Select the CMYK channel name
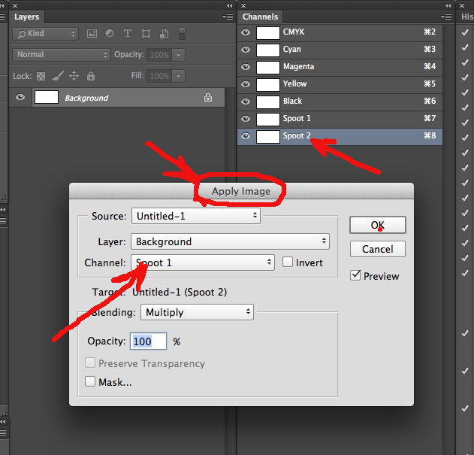This screenshot has height=455, width=474. pos(294,32)
